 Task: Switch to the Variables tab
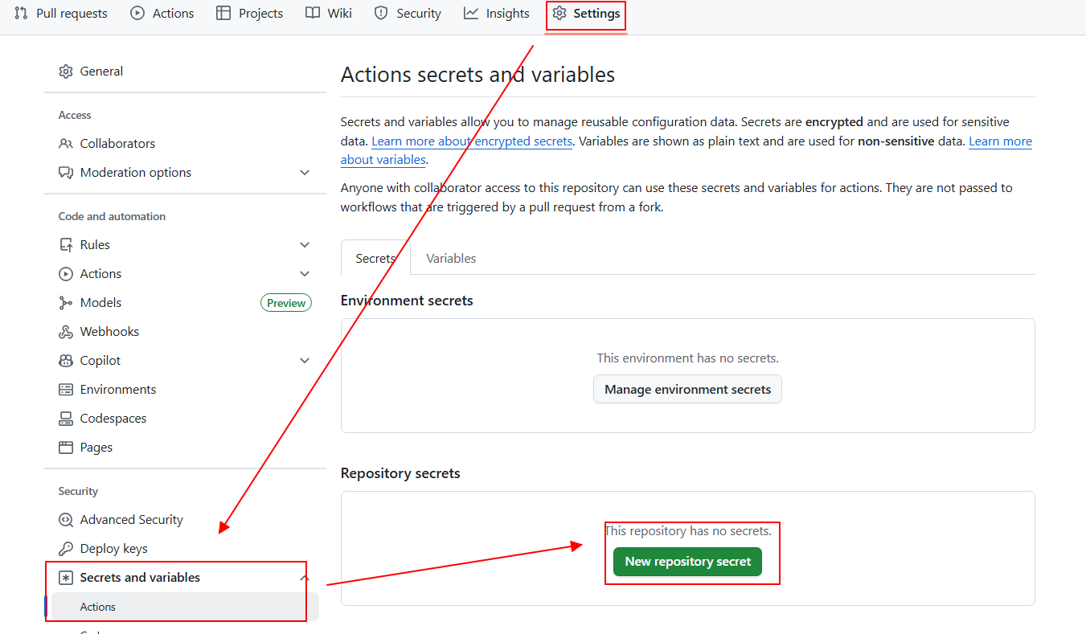pyautogui.click(x=451, y=259)
